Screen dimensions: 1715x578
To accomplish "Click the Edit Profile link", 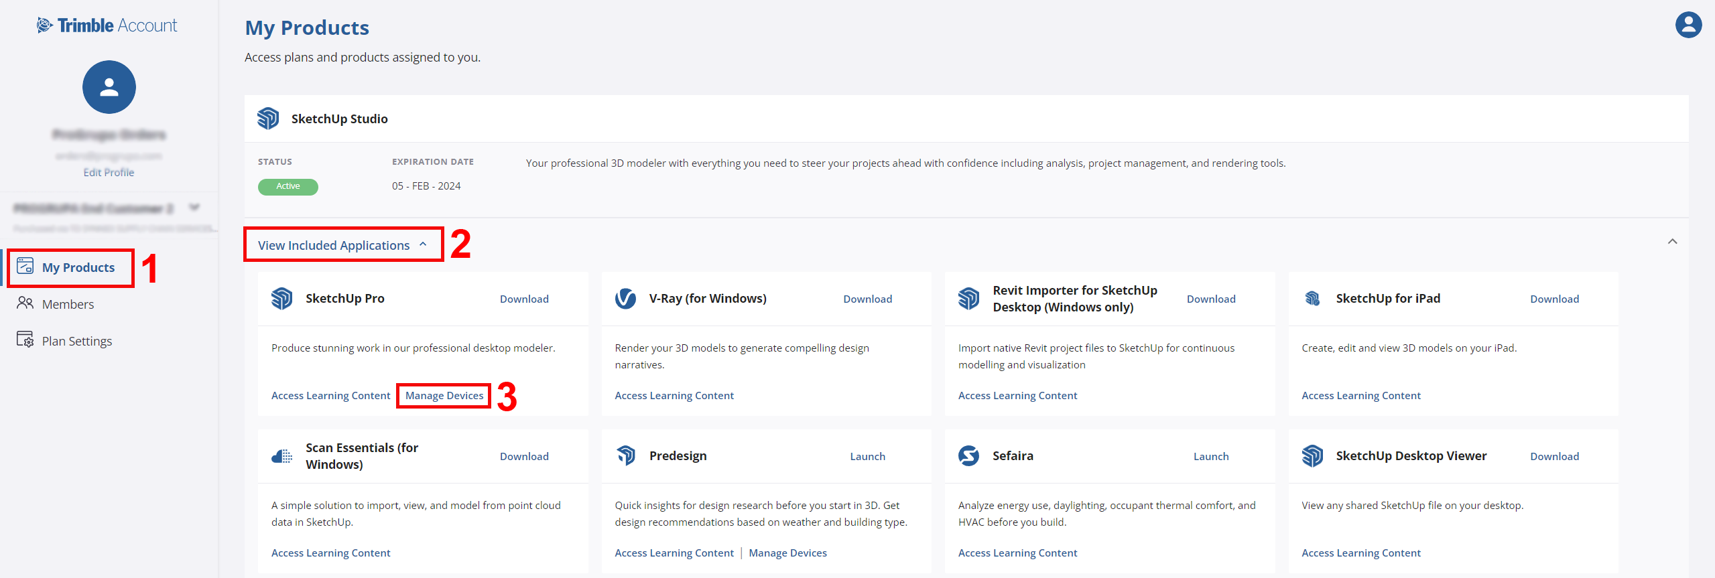I will pos(109,172).
